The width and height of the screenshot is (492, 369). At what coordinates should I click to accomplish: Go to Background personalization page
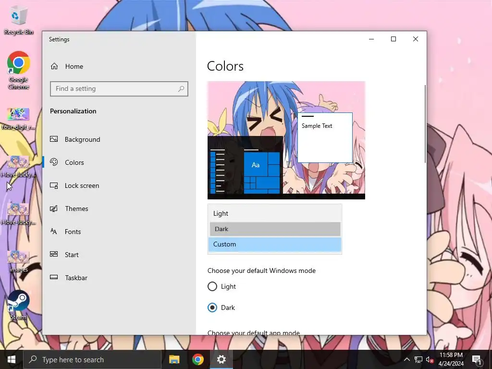(x=82, y=139)
